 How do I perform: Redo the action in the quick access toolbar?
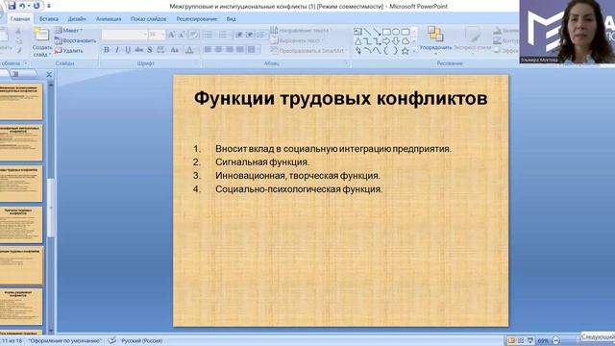tap(37, 6)
